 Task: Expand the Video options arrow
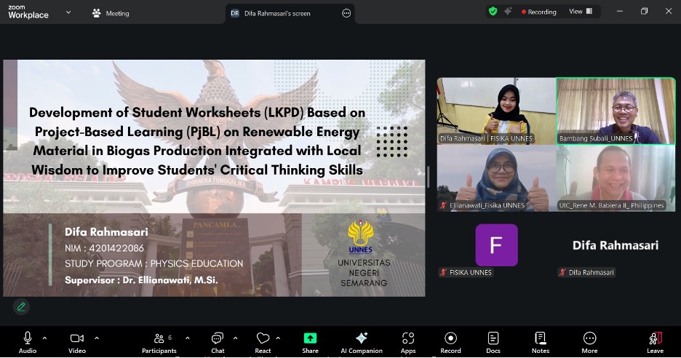point(96,338)
